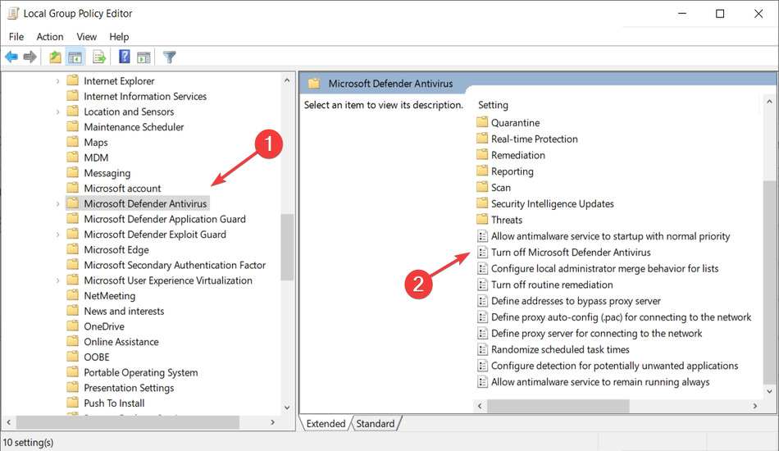The image size is (779, 451).
Task: Click the Back arrow in the toolbar
Action: pyautogui.click(x=11, y=57)
